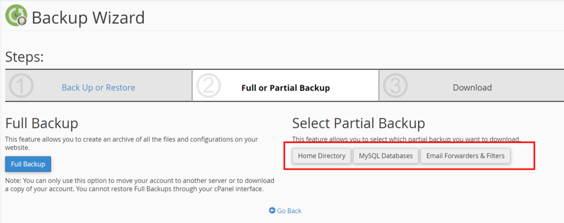This screenshot has height=223, width=564.
Task: Click the circular arrow icon beside Go Back
Action: 272,210
